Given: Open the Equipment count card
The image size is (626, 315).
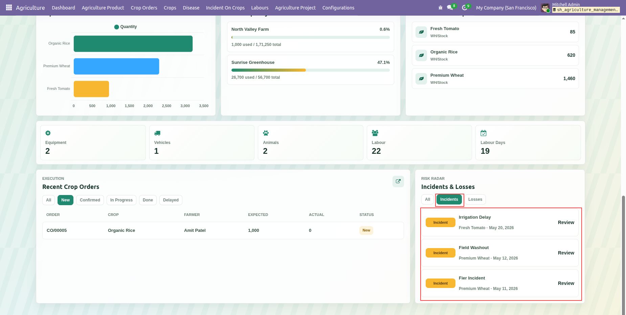Looking at the screenshot, I should 93,143.
